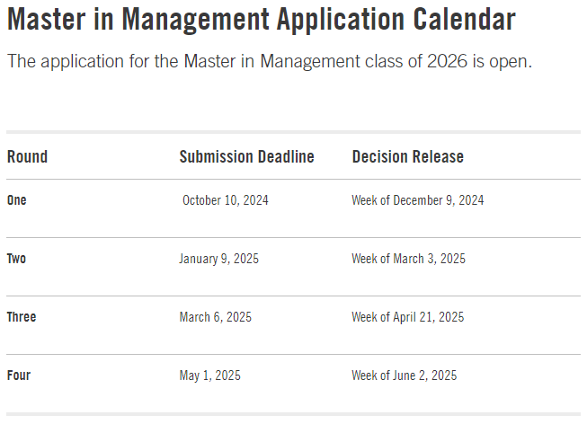The image size is (587, 424).
Task: Click the Submission Deadline column header
Action: 246,156
